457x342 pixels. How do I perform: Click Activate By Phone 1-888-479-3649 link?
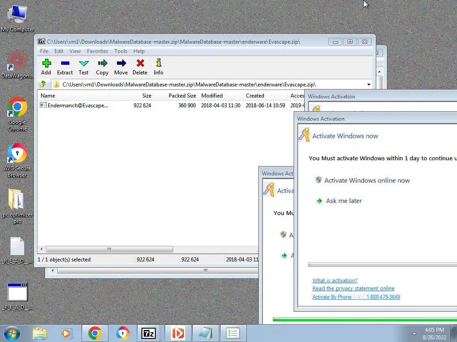point(356,297)
